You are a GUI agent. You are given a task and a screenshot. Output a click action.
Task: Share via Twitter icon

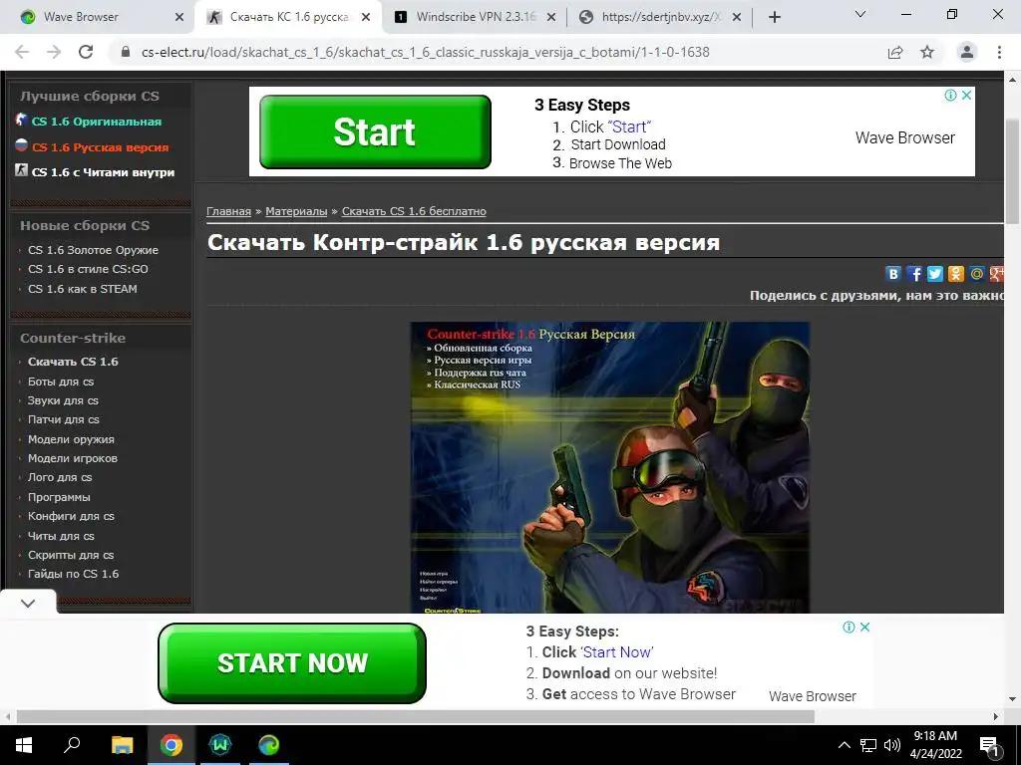coord(935,274)
